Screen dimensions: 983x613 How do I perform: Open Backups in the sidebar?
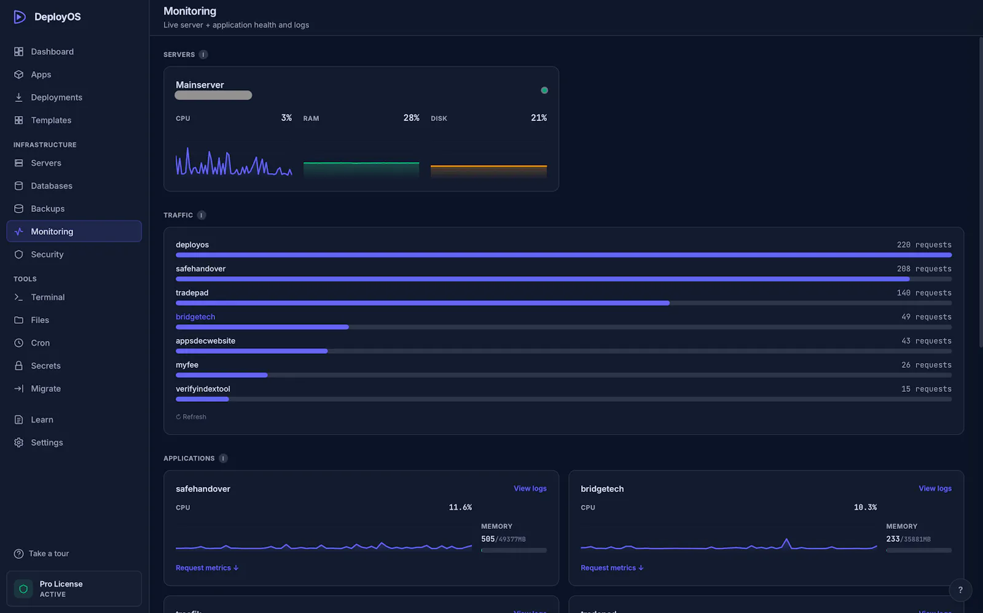coord(74,209)
